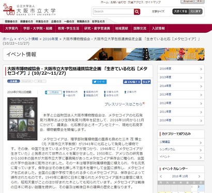The height and width of the screenshot is (193, 212).
Task: Open the 2013年度 sidebar archive row
Action: (181, 95)
